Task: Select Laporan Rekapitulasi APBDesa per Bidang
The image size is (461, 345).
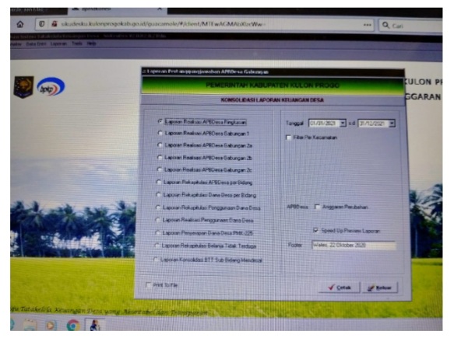Action: (204, 183)
